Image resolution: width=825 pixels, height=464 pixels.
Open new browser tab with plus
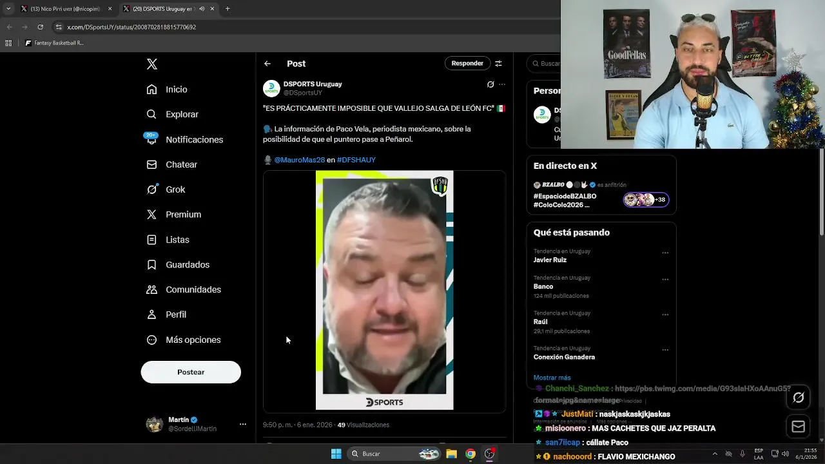point(228,9)
